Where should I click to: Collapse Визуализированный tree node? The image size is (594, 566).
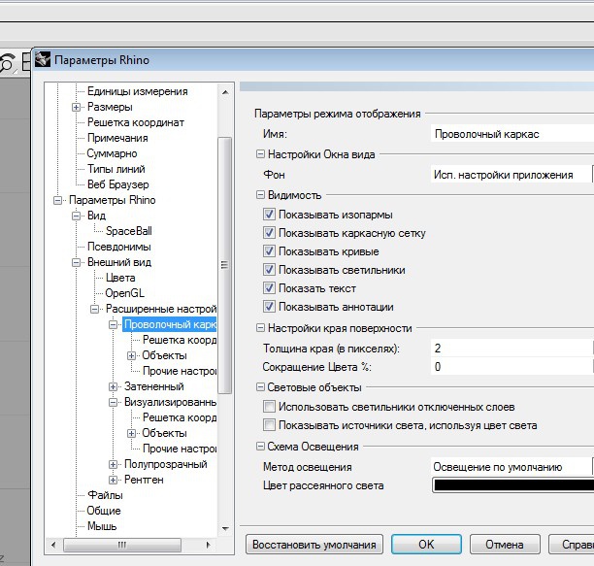click(x=113, y=402)
